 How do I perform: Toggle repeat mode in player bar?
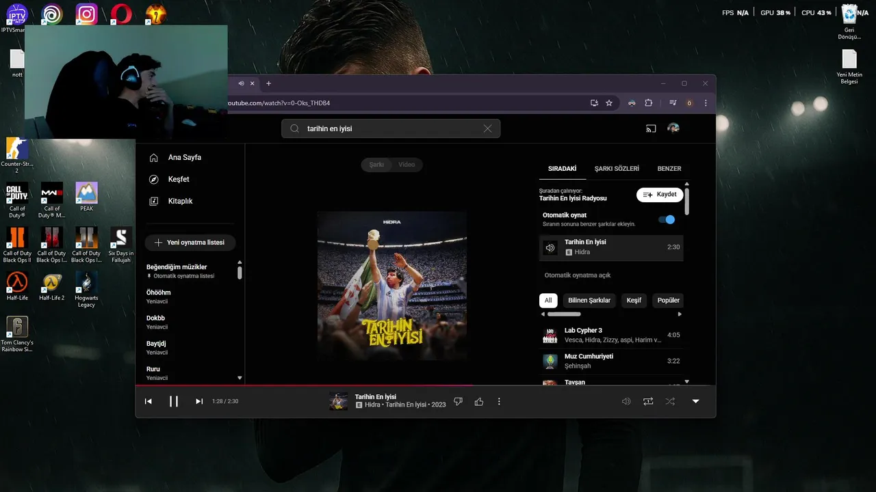click(648, 402)
